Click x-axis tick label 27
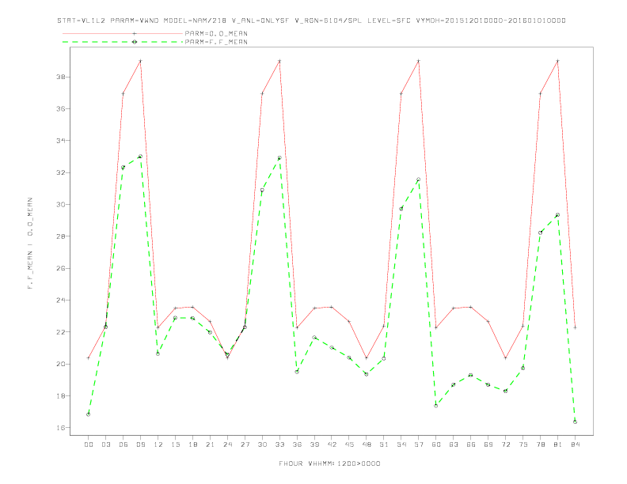The height and width of the screenshot is (484, 627). pyautogui.click(x=245, y=444)
